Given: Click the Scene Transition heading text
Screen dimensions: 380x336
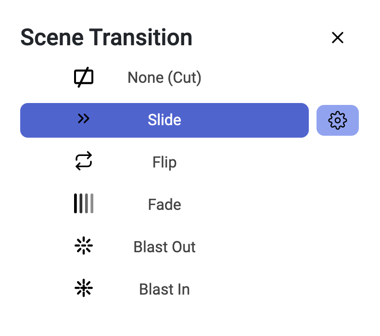Looking at the screenshot, I should (x=106, y=38).
